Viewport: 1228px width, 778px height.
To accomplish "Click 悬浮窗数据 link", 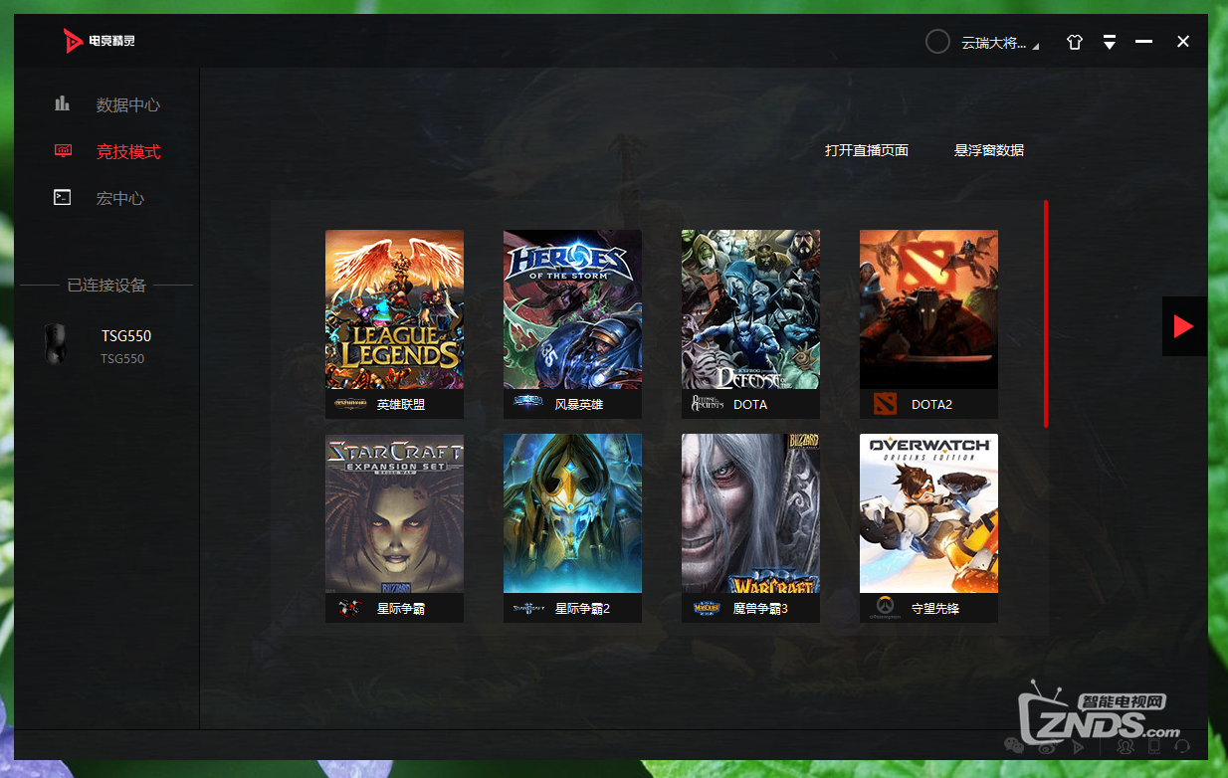I will pos(989,150).
